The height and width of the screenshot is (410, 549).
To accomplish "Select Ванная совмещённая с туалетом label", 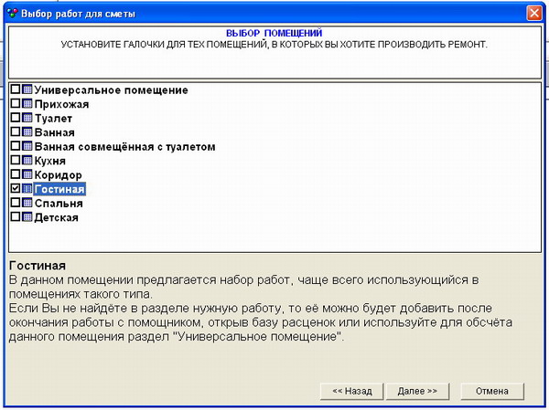I will click(124, 147).
